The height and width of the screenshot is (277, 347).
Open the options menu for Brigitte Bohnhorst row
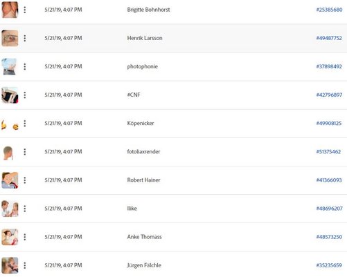pyautogui.click(x=25, y=10)
